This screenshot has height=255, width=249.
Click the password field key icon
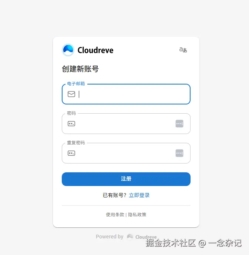(x=71, y=124)
